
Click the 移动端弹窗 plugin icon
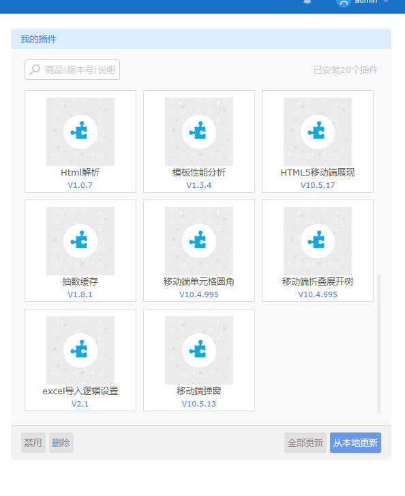tap(199, 350)
